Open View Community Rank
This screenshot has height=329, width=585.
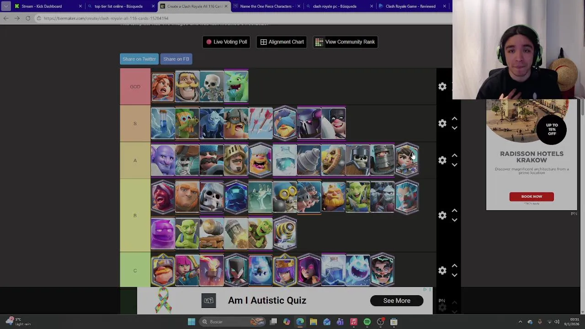coord(345,42)
